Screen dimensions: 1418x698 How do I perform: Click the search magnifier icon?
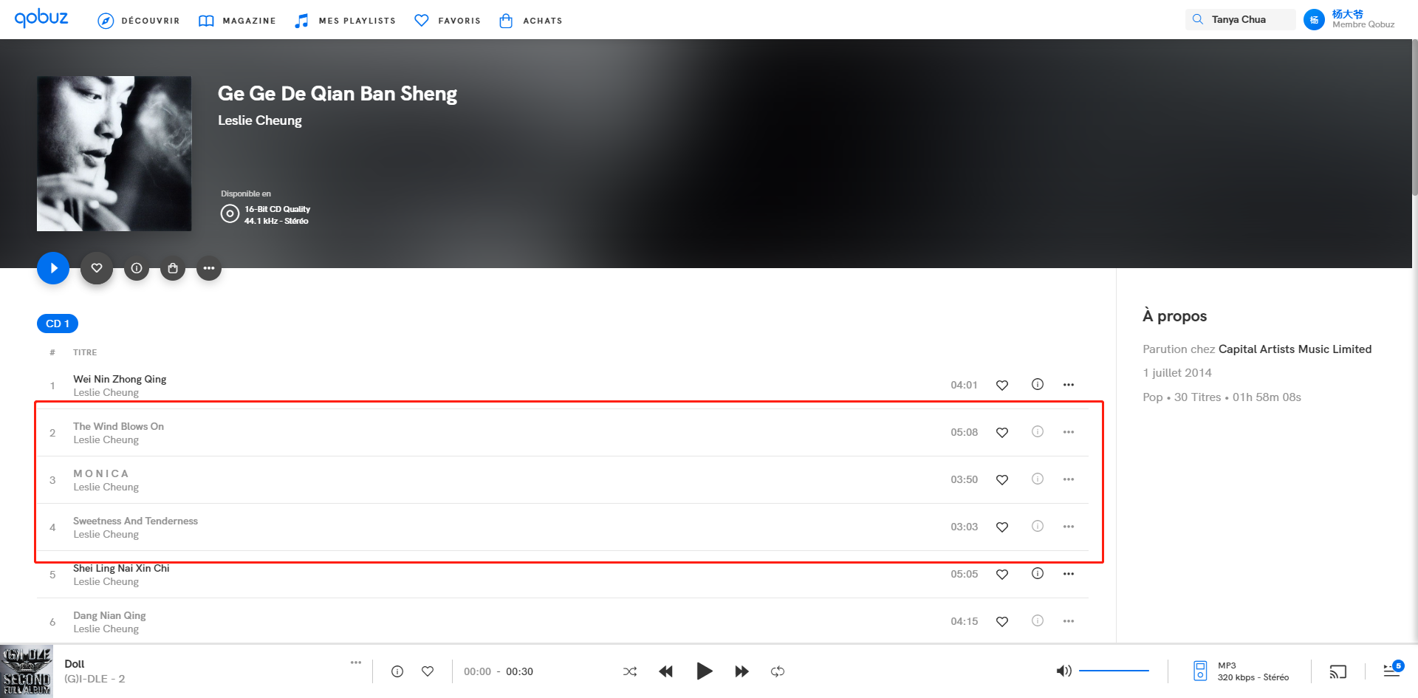pyautogui.click(x=1198, y=20)
